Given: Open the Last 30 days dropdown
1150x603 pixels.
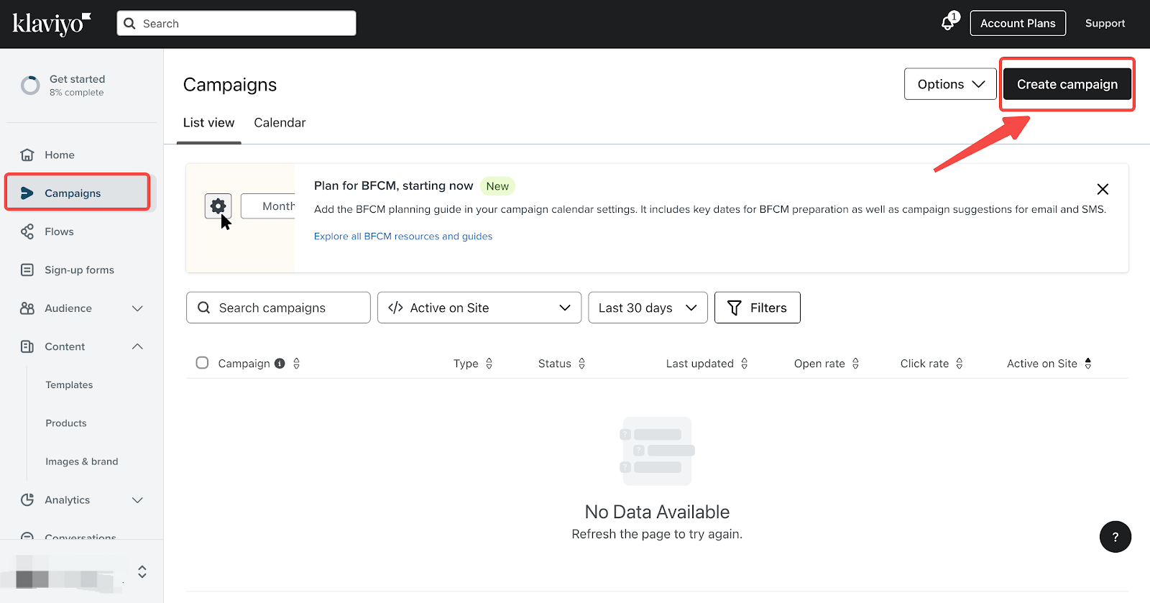Looking at the screenshot, I should (648, 308).
